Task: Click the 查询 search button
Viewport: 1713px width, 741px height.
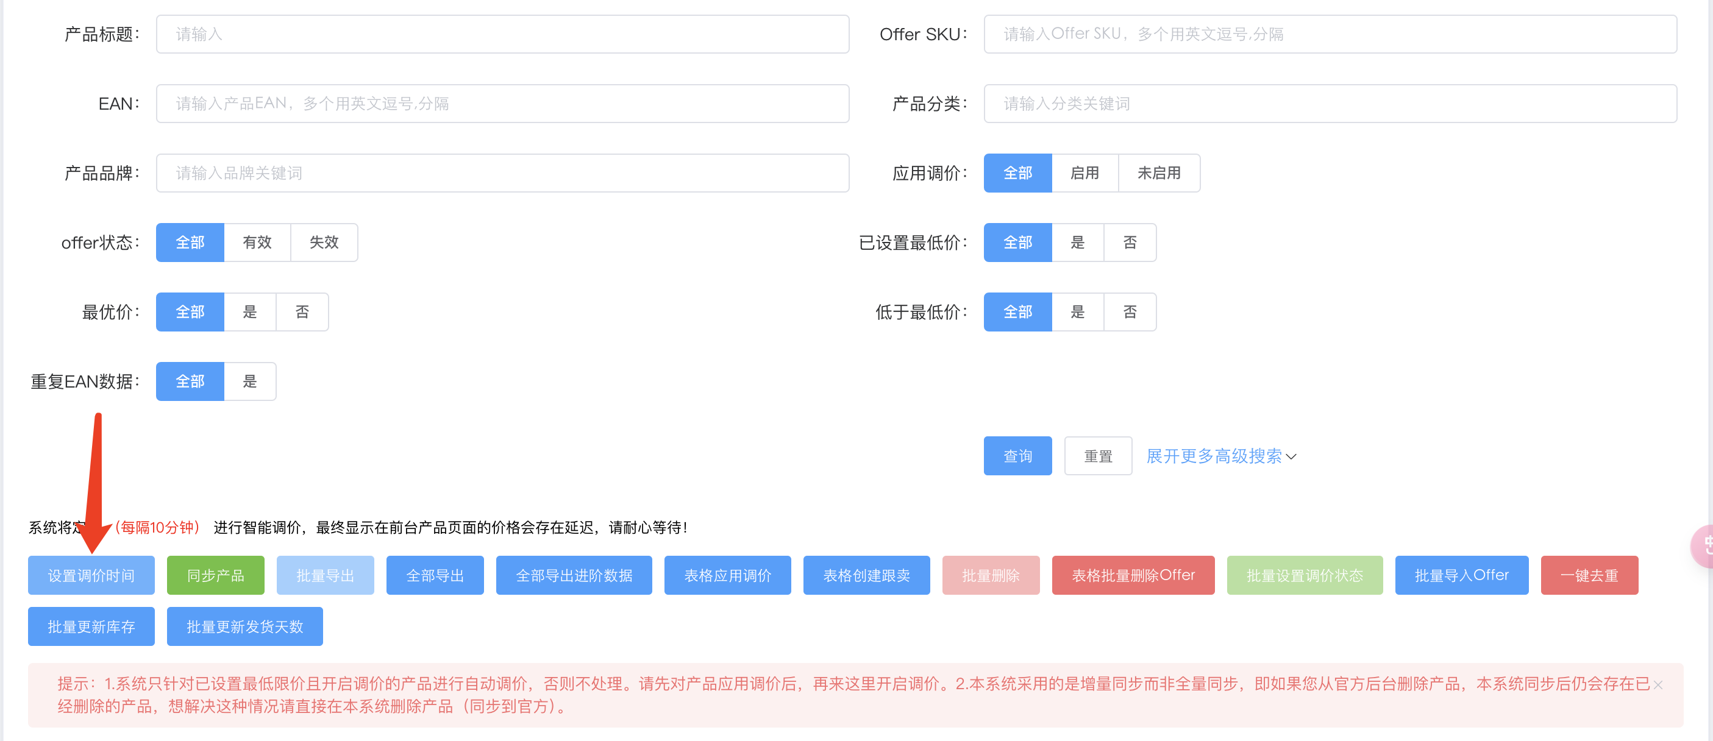Action: [1017, 456]
